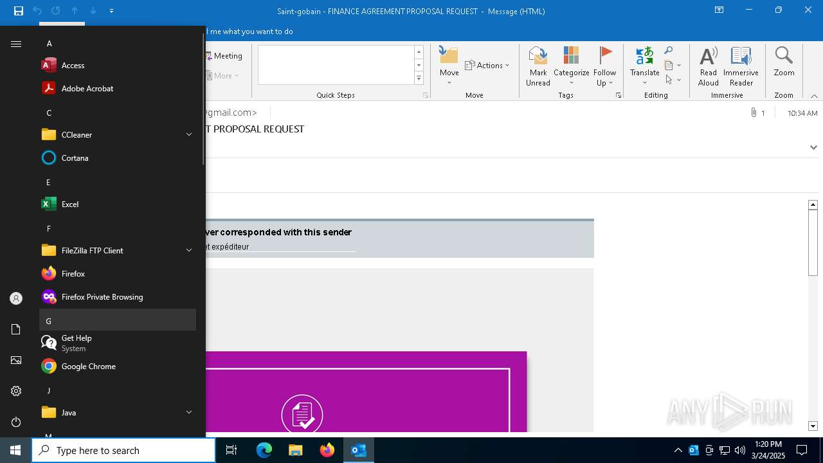Image resolution: width=823 pixels, height=463 pixels.
Task: Launch Adobe Acrobat
Action: coord(118,88)
